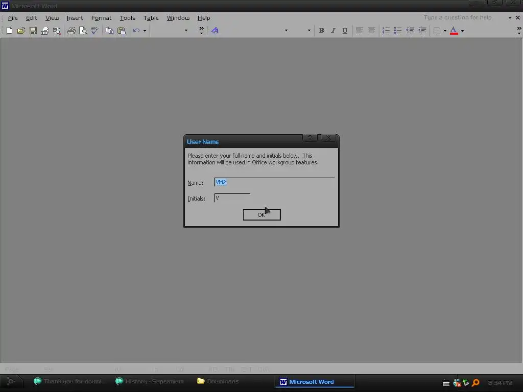
Task: Click the Safely Remove Hardware tray icon
Action: tap(466, 383)
